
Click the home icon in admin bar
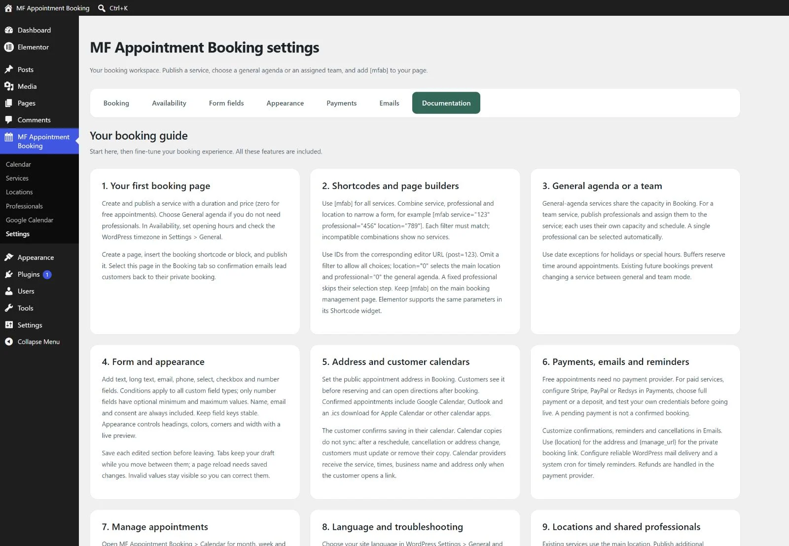coord(8,8)
